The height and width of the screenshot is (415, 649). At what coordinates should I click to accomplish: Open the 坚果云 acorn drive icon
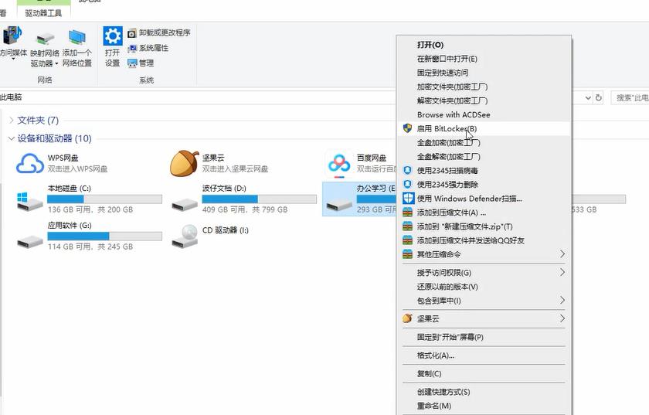(x=184, y=163)
